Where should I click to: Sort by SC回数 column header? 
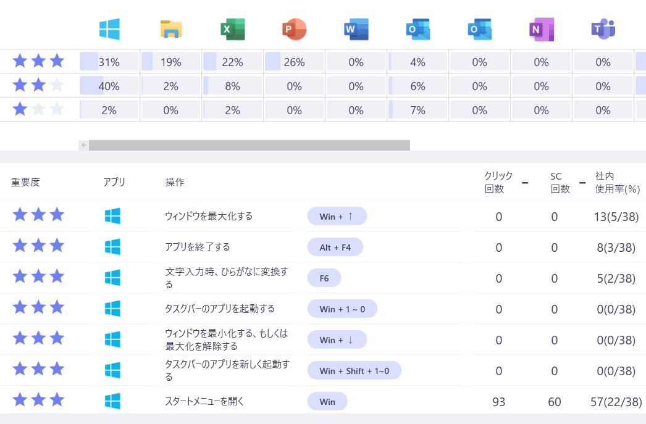tap(560, 182)
